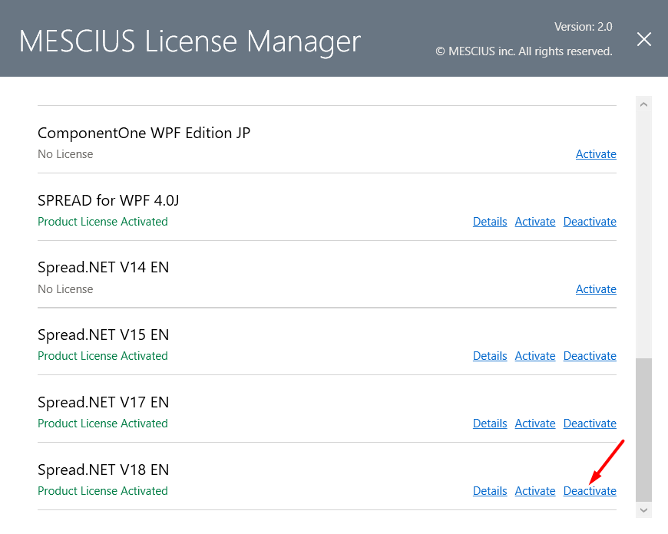The width and height of the screenshot is (668, 534).
Task: Select the Spread.NET V18 EN product name
Action: [103, 470]
